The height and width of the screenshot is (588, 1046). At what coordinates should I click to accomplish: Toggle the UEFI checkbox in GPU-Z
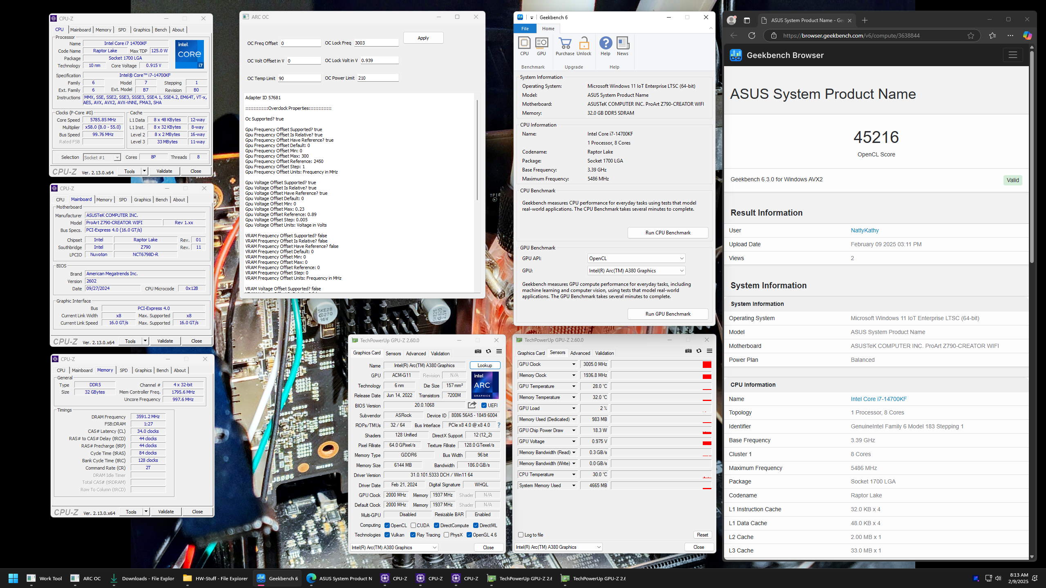(484, 405)
